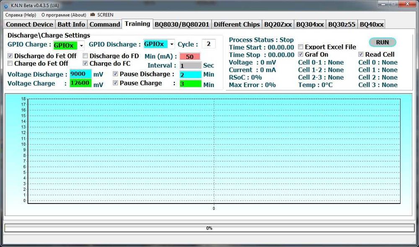Click the camera icon beside SCREEN
The image size is (419, 247).
pos(93,15)
